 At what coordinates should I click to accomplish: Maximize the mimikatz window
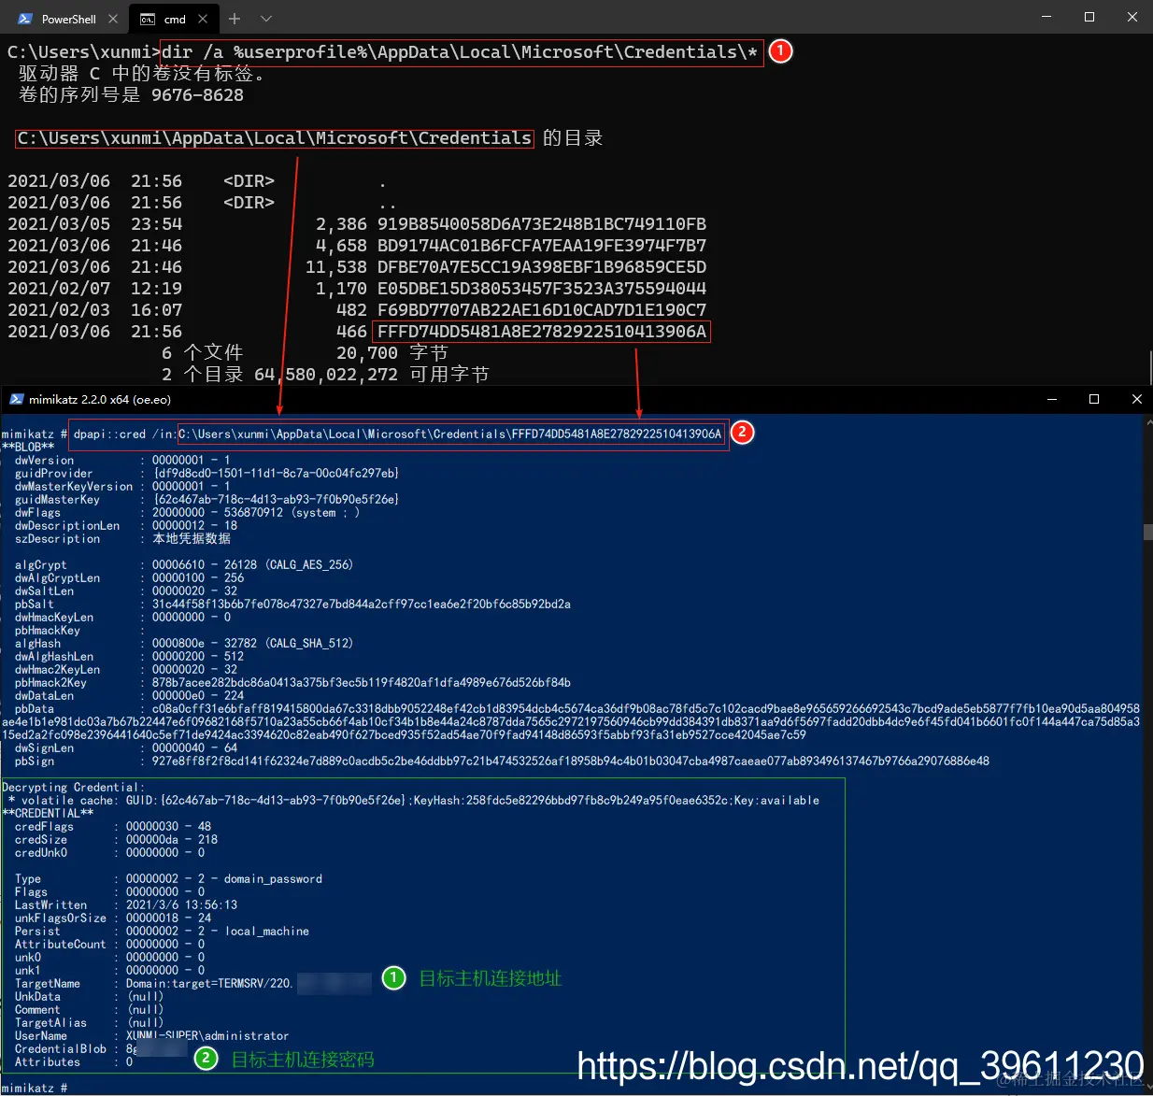(x=1094, y=399)
